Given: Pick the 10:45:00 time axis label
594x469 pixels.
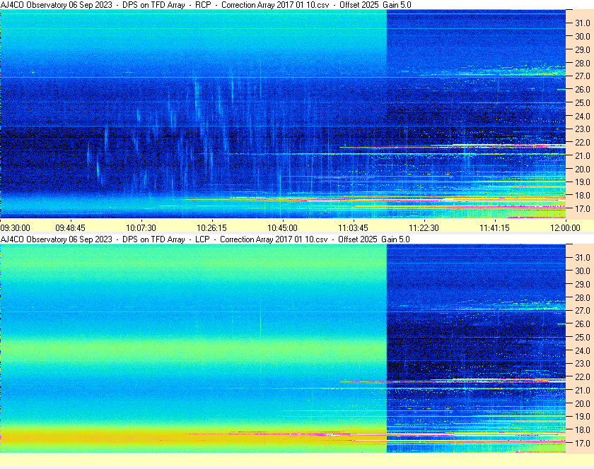Looking at the screenshot, I should 283,228.
